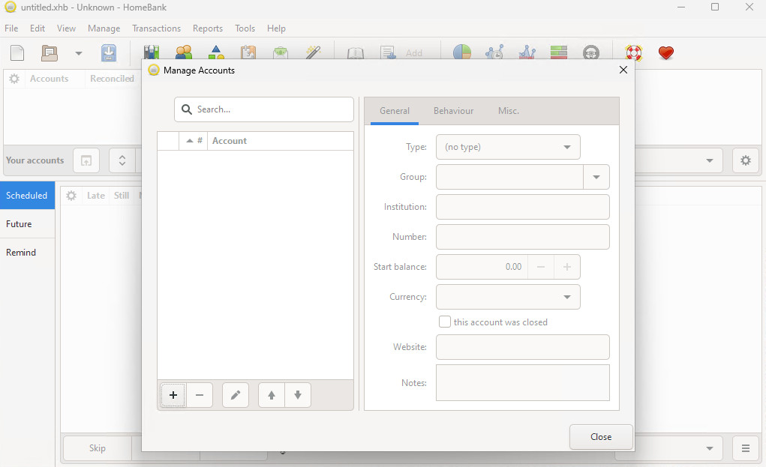Create a new file with toolbar icon
Screen dimensions: 766x467
pos(17,52)
